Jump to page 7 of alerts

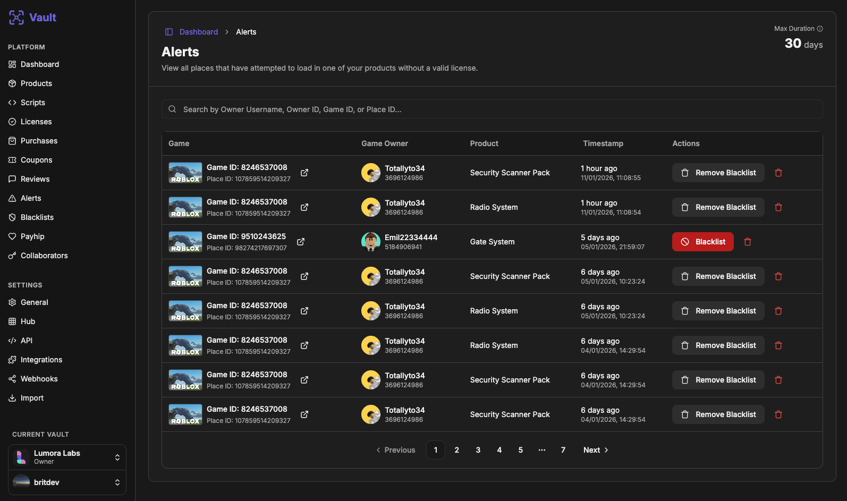pyautogui.click(x=563, y=450)
